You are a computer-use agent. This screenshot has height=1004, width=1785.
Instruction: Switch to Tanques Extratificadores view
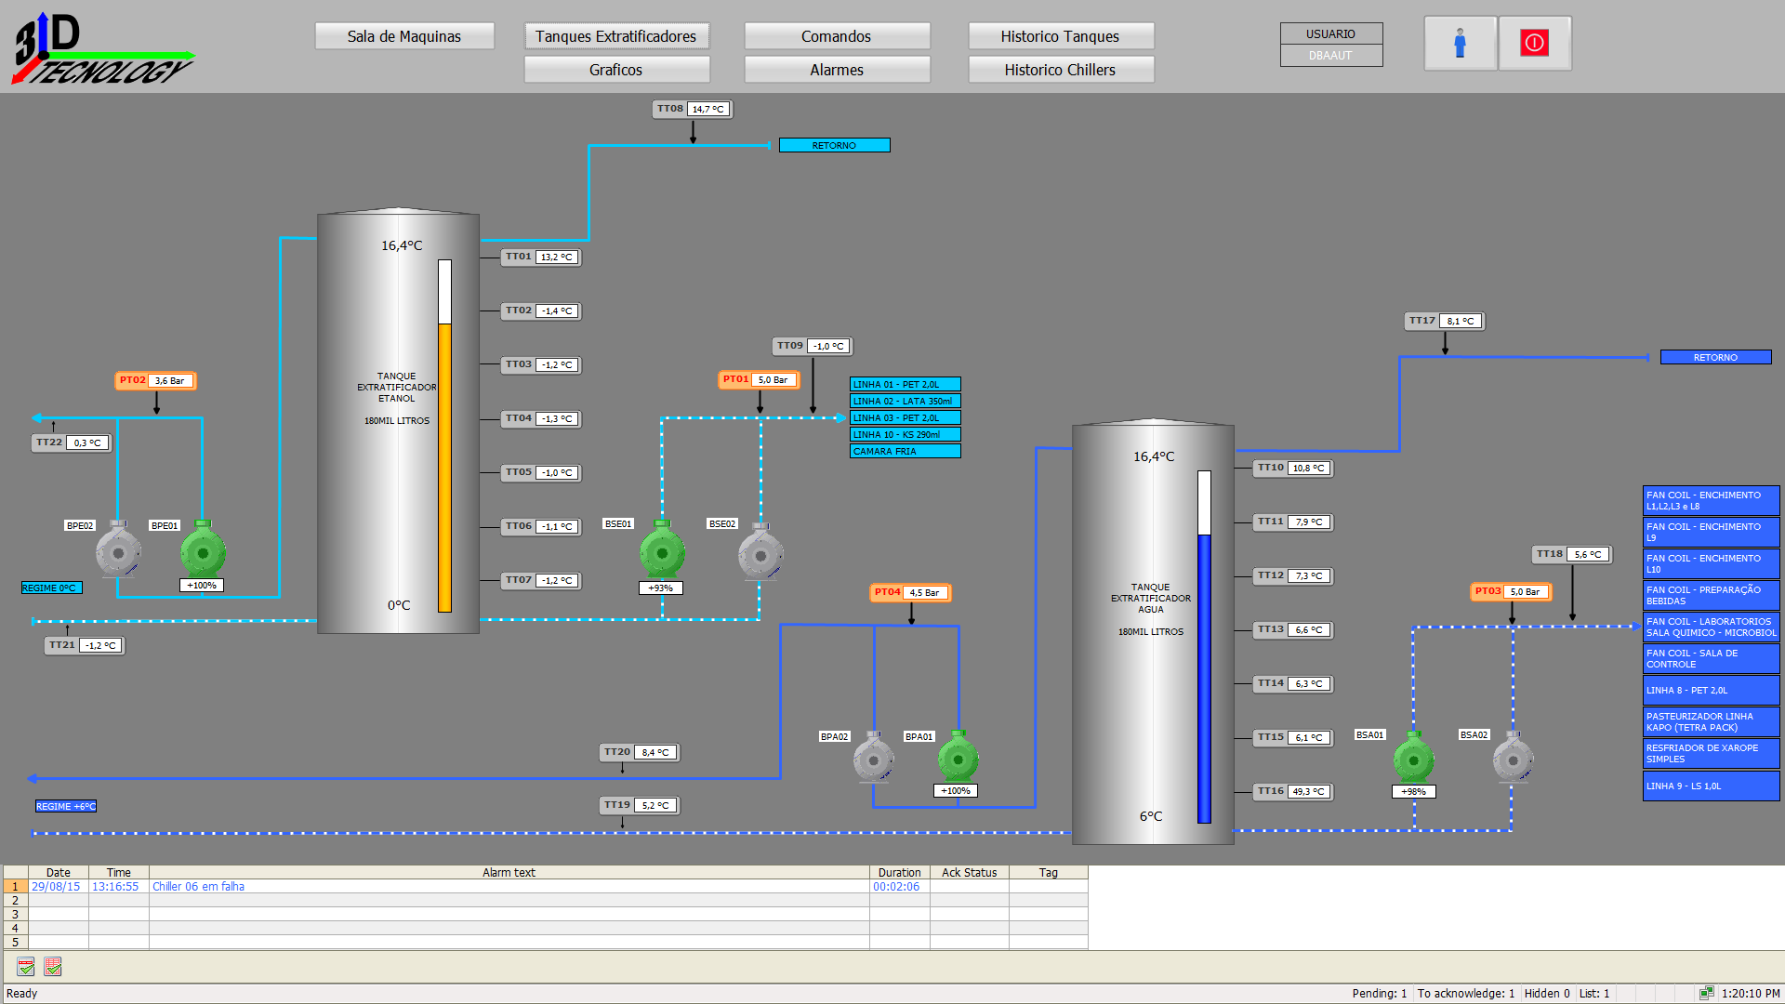(x=616, y=36)
